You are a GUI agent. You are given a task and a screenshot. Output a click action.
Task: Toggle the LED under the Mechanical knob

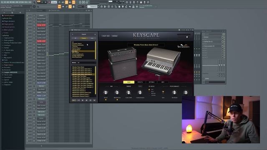(x=117, y=100)
